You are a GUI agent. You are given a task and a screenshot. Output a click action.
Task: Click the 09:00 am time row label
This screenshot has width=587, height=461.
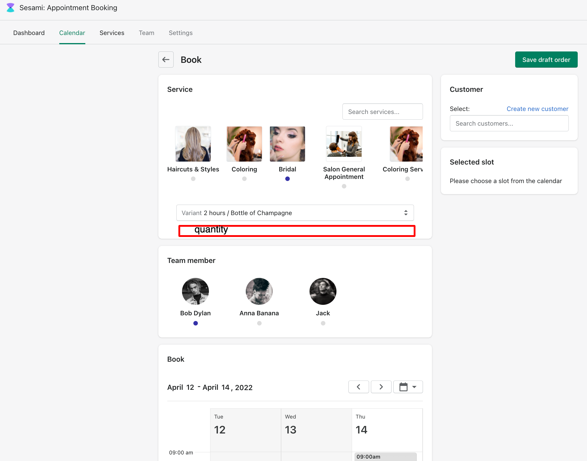click(181, 453)
